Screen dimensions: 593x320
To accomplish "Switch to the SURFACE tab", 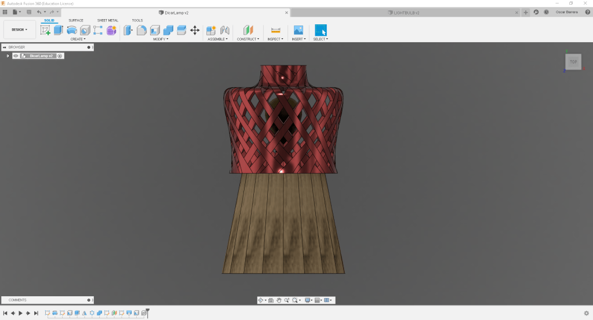I will click(x=76, y=20).
